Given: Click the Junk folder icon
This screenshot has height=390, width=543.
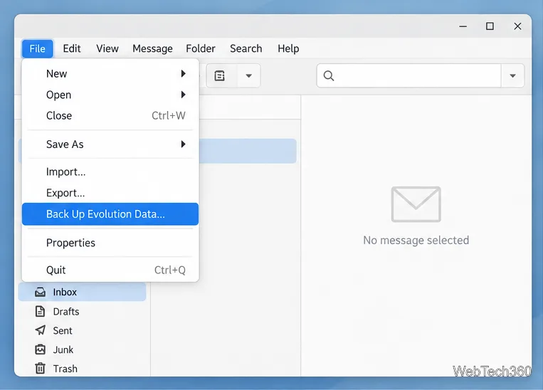Looking at the screenshot, I should click(x=40, y=349).
